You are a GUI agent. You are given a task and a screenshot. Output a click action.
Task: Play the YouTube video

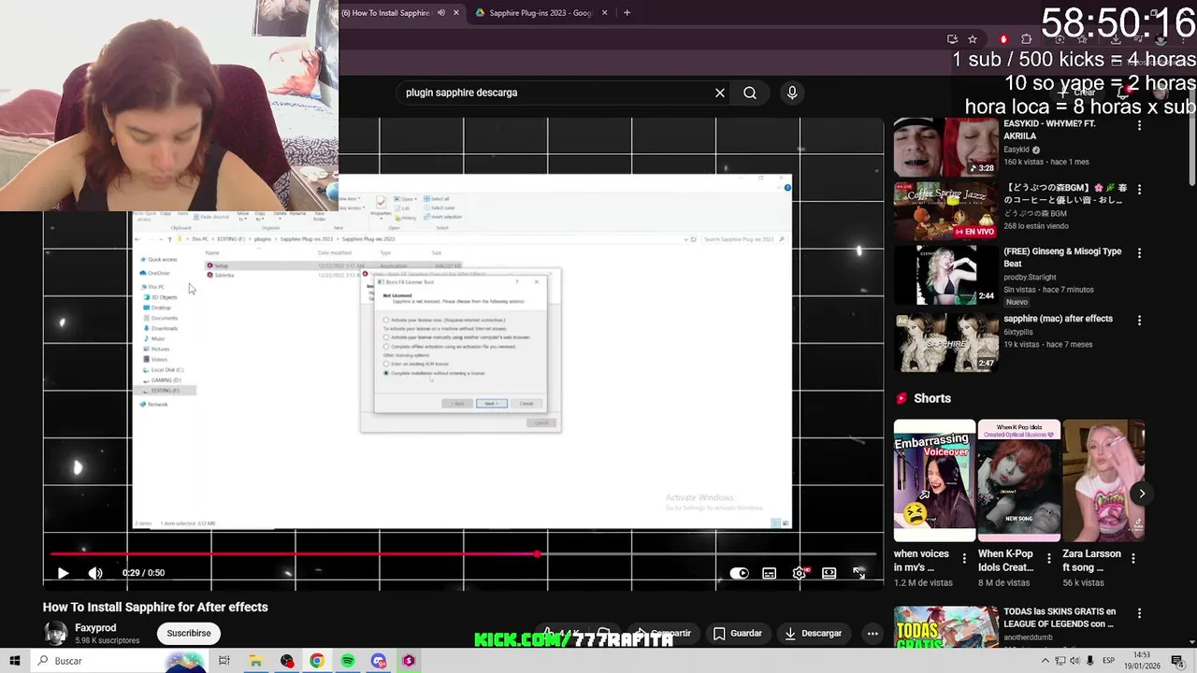click(63, 573)
